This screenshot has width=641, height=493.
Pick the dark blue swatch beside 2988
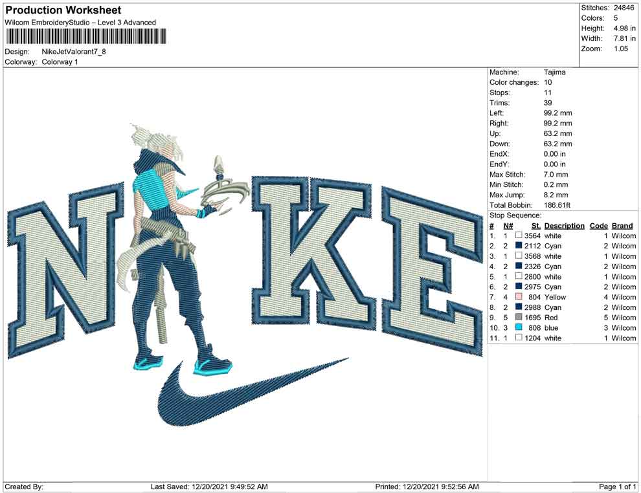(519, 307)
